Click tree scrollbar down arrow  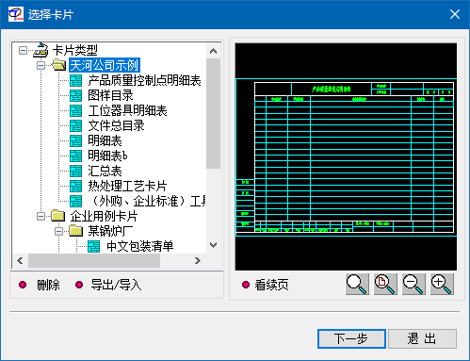point(214,245)
